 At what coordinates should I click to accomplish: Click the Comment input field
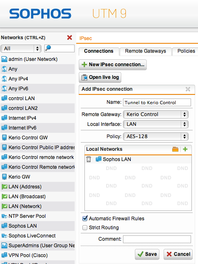pos(157,239)
